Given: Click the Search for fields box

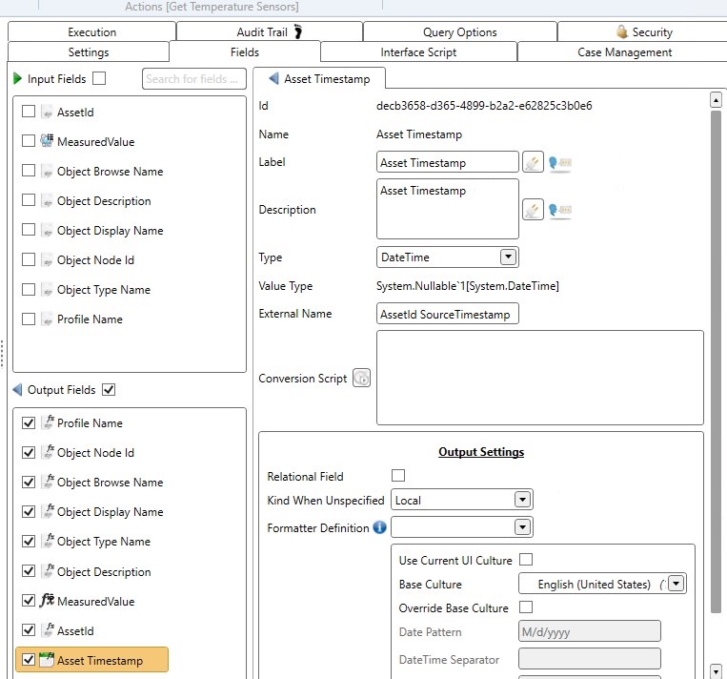Looking at the screenshot, I should (x=194, y=78).
